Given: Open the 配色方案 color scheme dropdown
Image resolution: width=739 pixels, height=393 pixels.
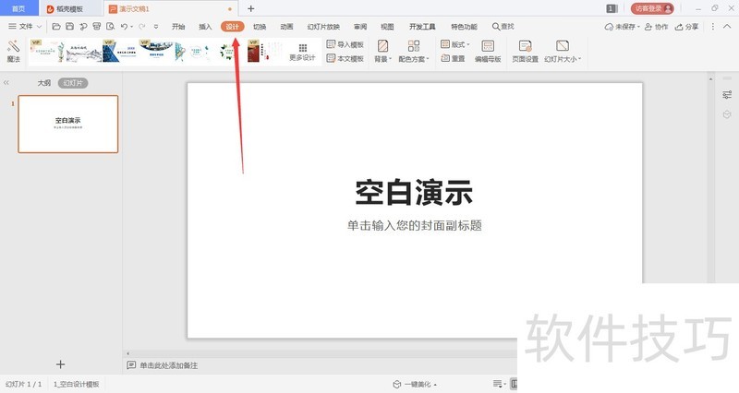Looking at the screenshot, I should coord(413,52).
